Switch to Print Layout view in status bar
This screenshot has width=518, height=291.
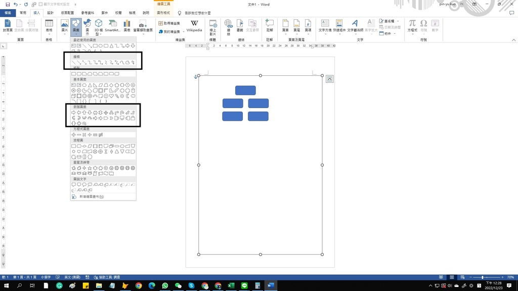tap(452, 277)
